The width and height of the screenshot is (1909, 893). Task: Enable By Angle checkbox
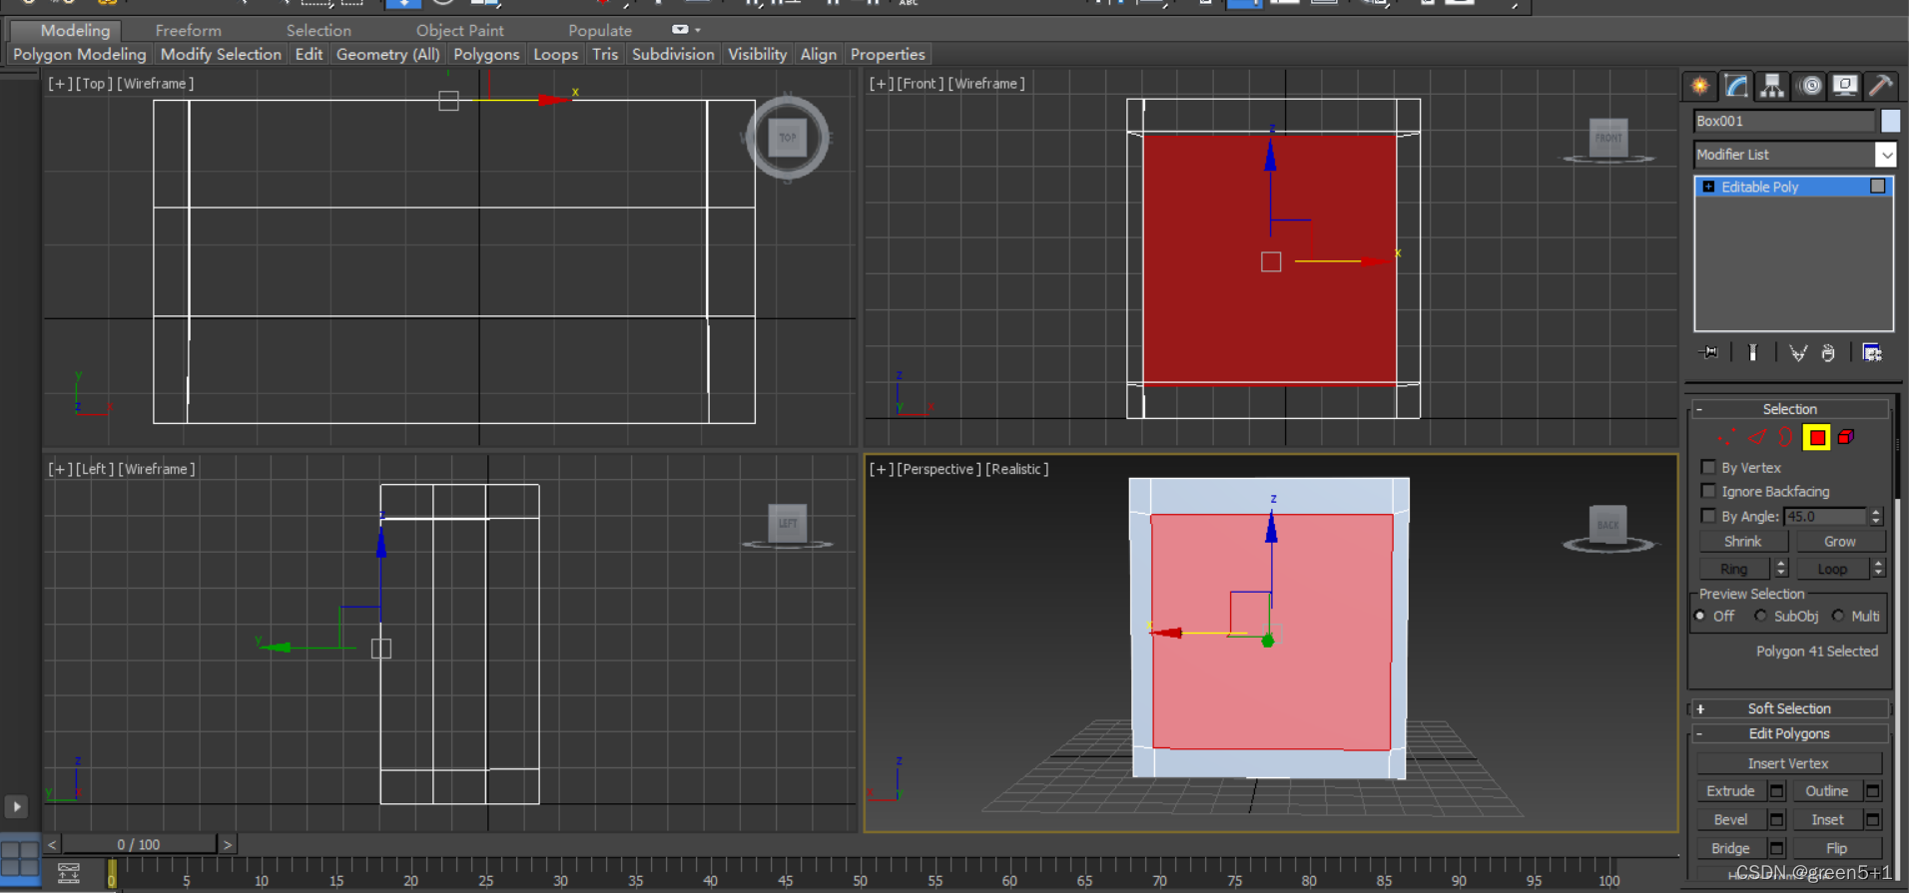tap(1708, 516)
